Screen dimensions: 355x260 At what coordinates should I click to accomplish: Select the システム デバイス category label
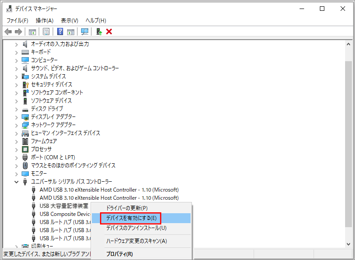pos(49,76)
